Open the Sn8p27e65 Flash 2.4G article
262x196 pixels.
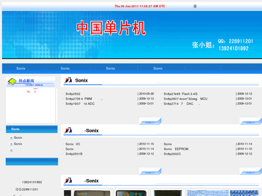tap(181, 94)
